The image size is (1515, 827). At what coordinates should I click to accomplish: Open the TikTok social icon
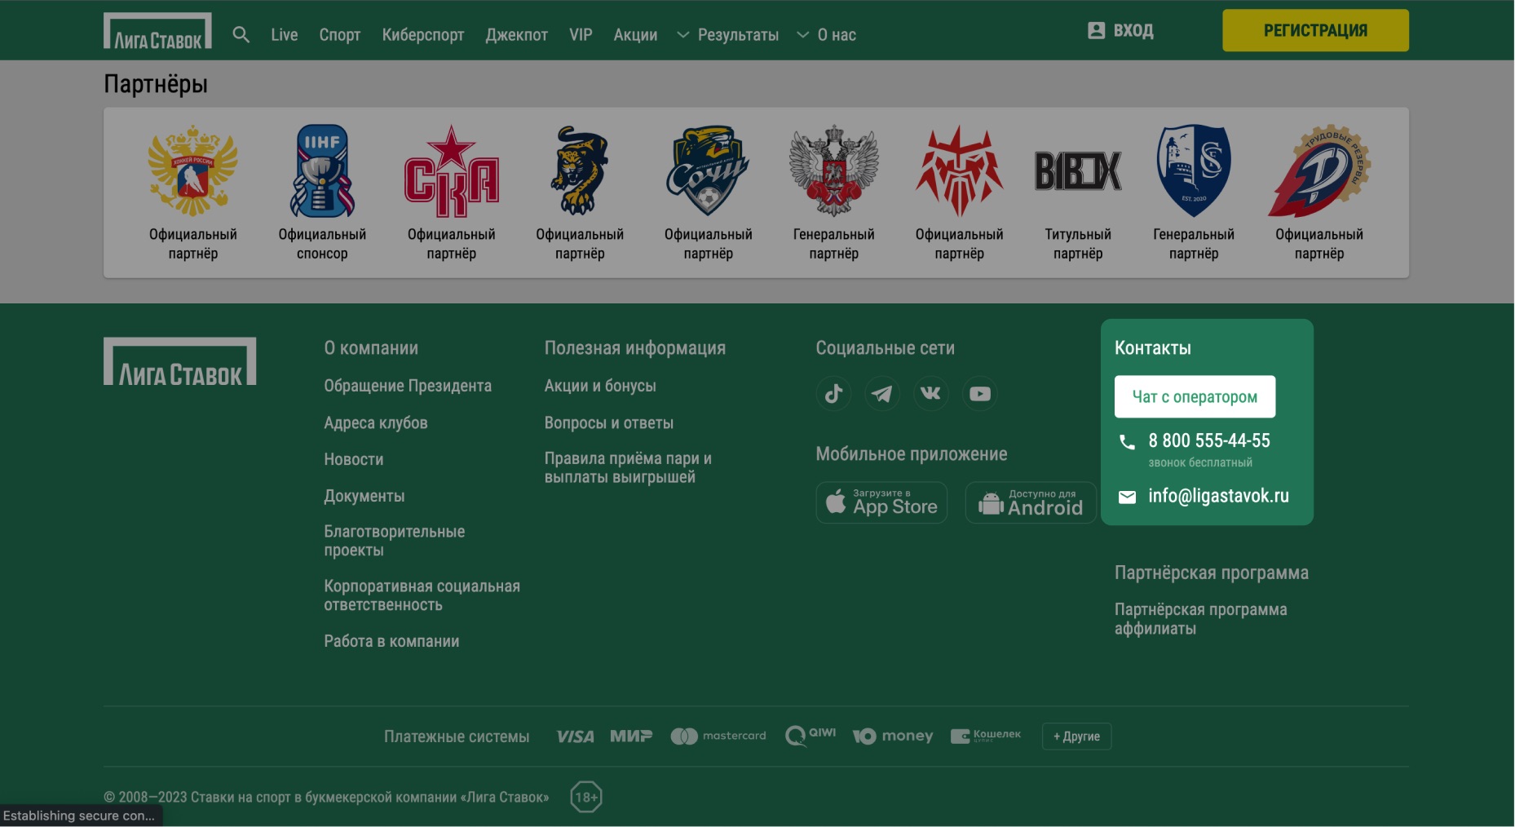click(x=833, y=393)
